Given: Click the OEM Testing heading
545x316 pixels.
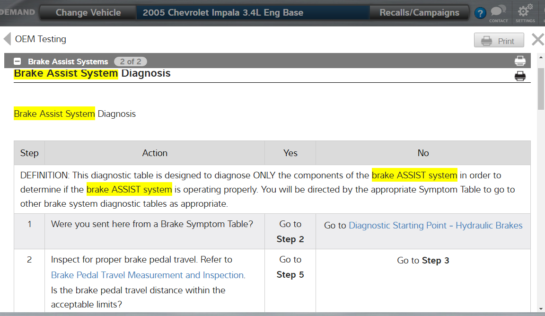Looking at the screenshot, I should [41, 39].
